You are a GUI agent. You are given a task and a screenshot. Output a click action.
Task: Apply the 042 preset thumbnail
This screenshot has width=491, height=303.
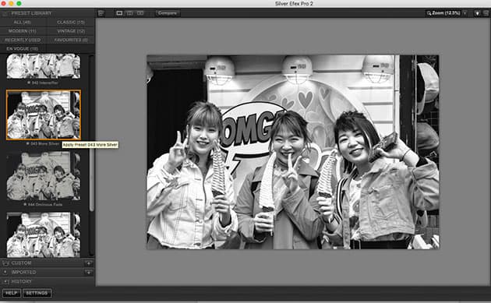coord(44,66)
